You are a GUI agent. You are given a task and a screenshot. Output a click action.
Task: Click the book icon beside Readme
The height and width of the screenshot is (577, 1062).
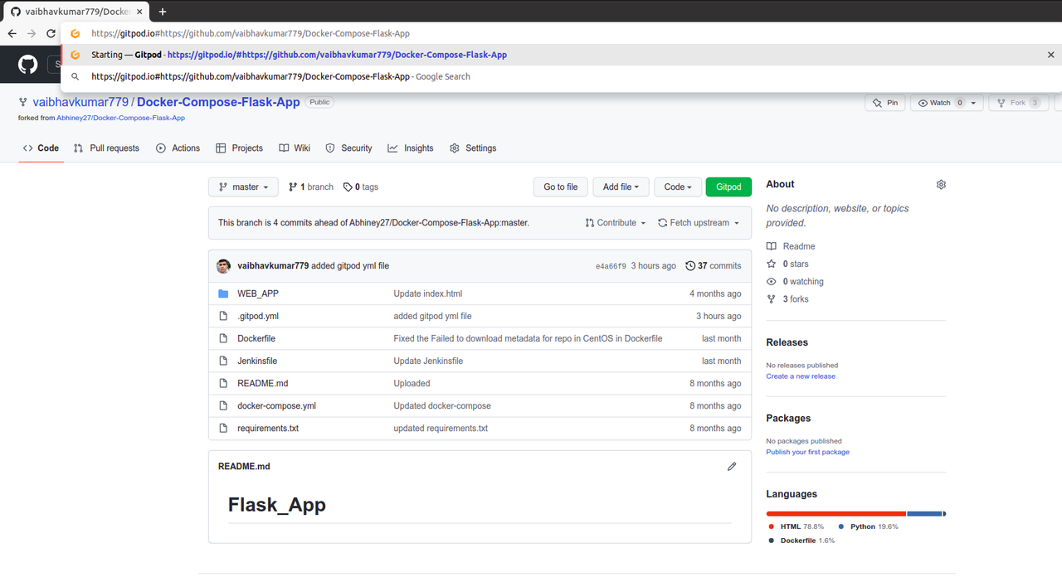pyautogui.click(x=772, y=246)
